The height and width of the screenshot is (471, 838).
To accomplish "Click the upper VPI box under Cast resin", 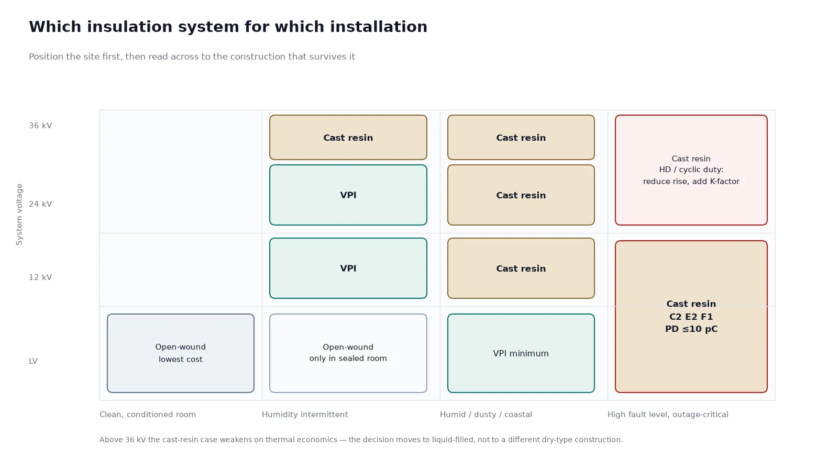I will click(x=348, y=195).
